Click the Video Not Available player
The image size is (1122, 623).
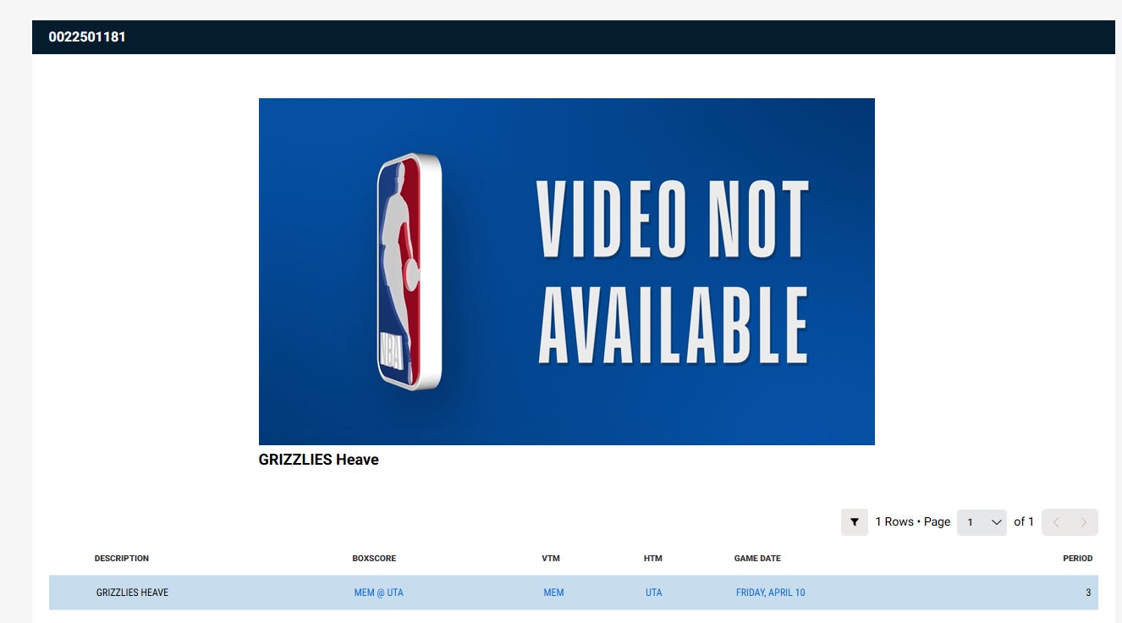(x=567, y=272)
